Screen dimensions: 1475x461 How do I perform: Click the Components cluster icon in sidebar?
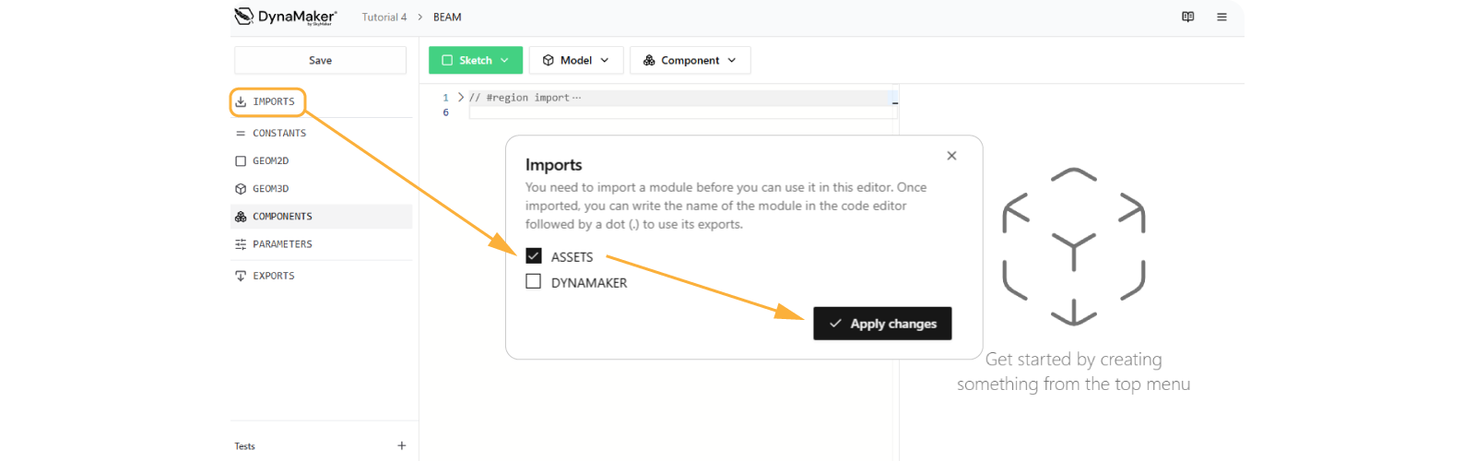[241, 217]
